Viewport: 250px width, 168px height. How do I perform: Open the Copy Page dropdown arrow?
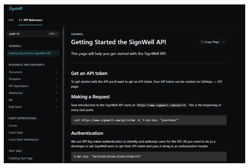pos(224,42)
